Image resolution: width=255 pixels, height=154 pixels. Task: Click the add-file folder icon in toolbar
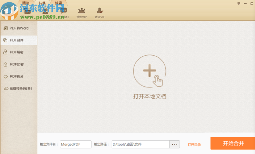click(27, 11)
